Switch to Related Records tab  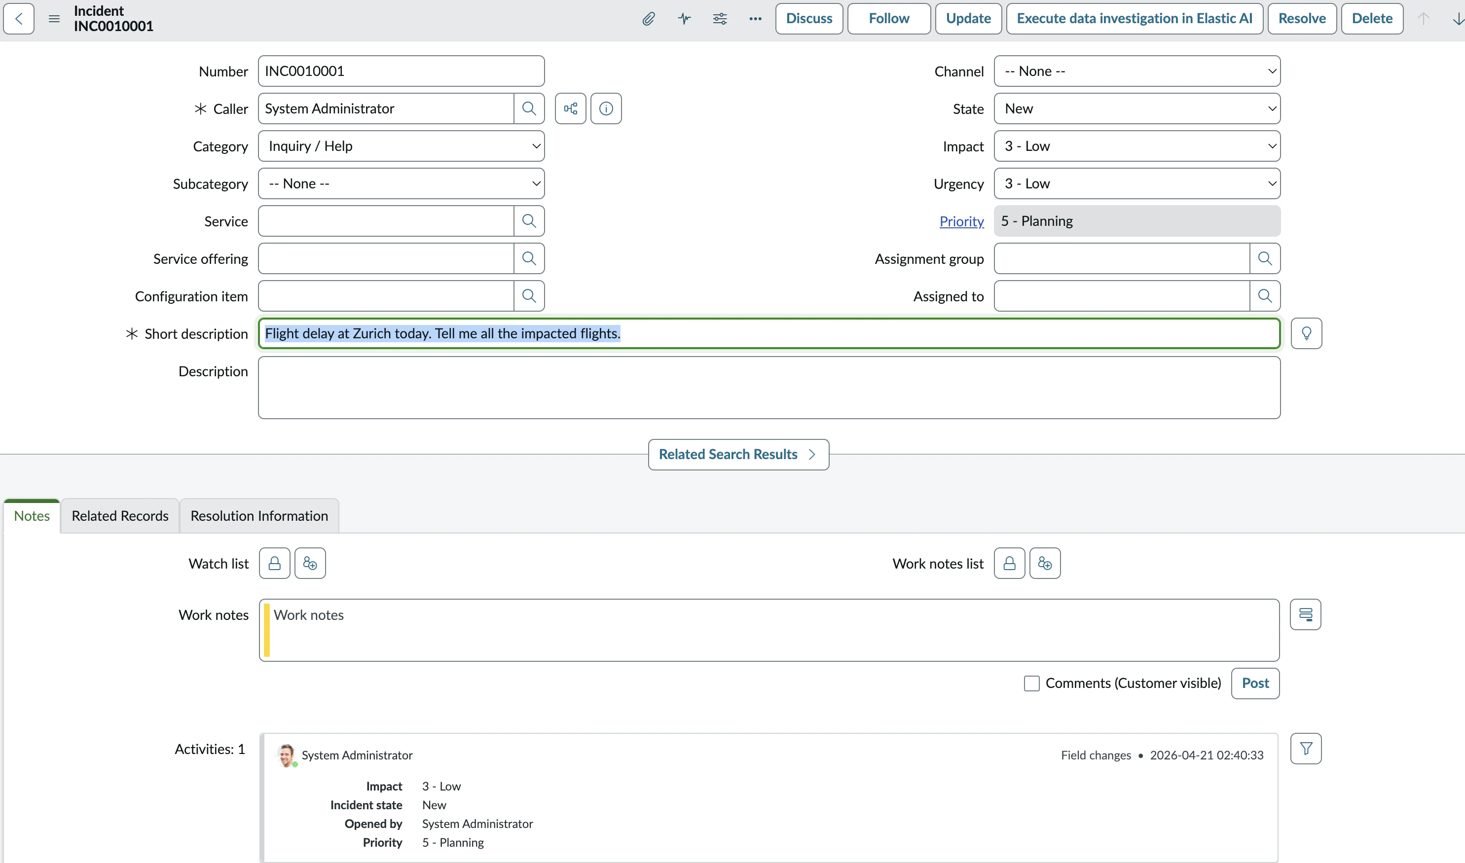pyautogui.click(x=120, y=516)
